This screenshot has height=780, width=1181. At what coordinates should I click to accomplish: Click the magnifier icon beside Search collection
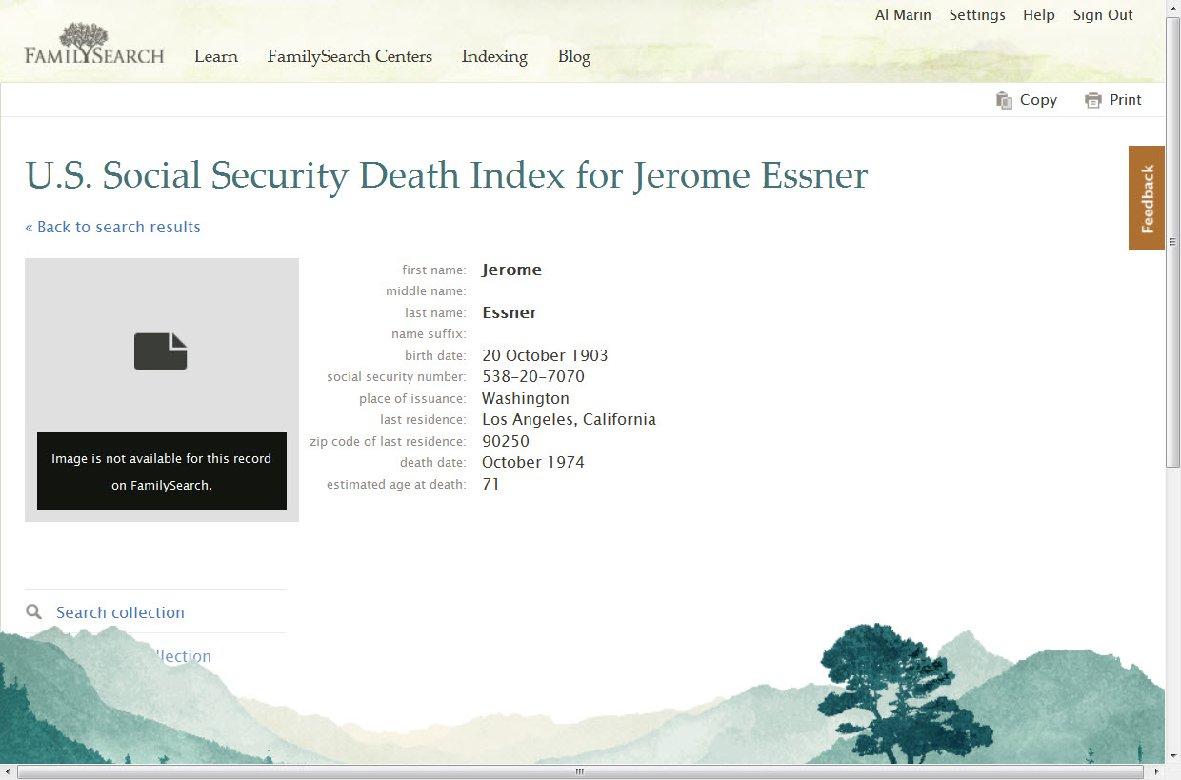click(x=34, y=612)
